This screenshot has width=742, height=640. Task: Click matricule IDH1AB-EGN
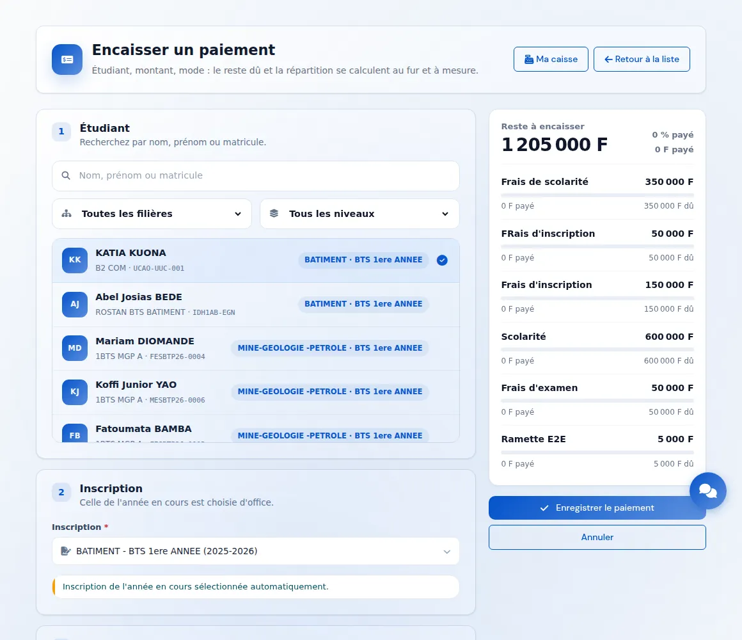[x=214, y=312]
